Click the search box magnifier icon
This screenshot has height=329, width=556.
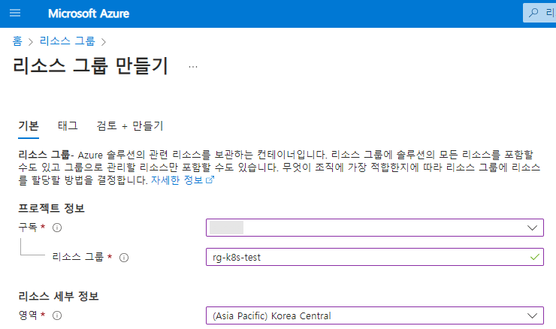coord(533,13)
